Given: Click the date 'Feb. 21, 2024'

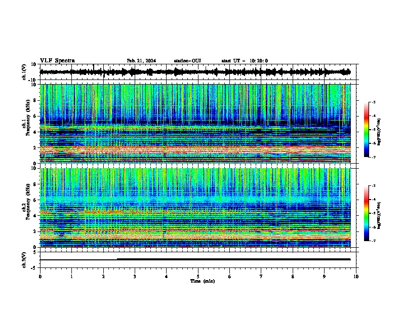Looking at the screenshot, I should point(141,61).
